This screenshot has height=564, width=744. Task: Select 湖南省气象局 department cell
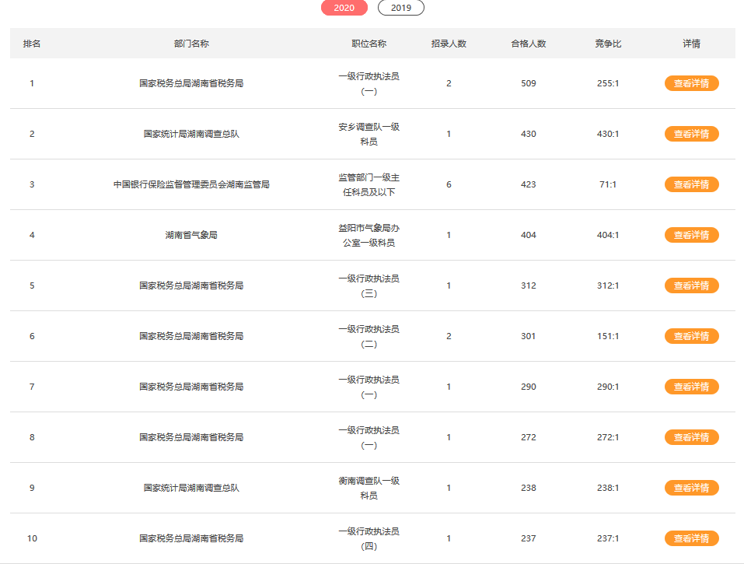191,235
